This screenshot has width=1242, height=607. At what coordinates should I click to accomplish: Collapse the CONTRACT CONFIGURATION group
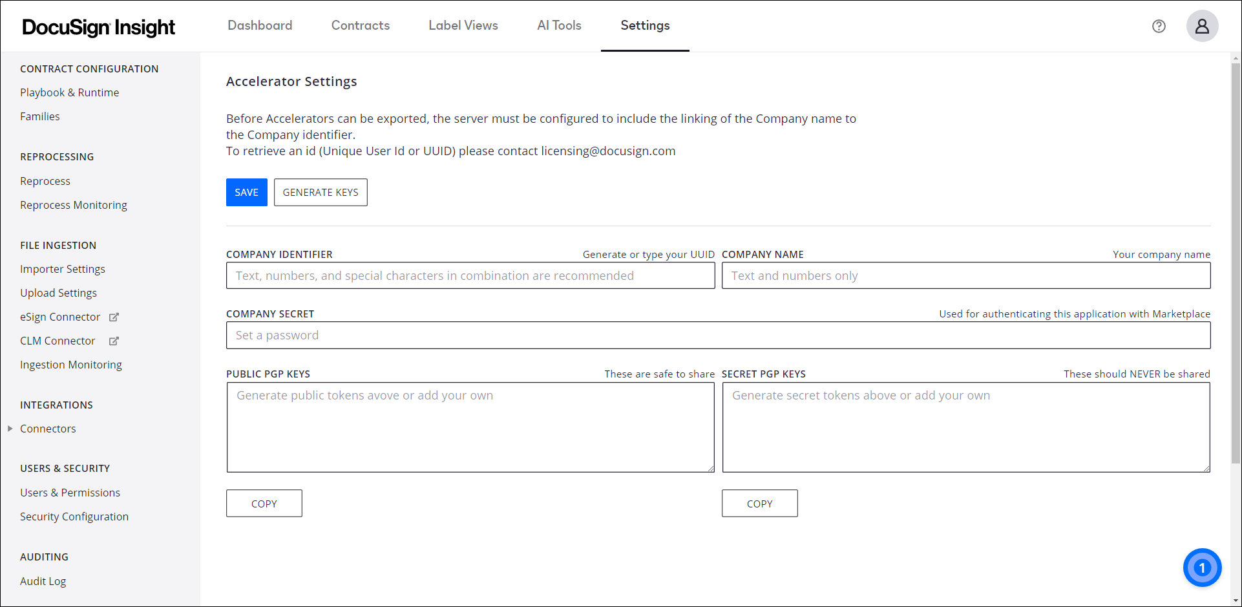coord(89,69)
